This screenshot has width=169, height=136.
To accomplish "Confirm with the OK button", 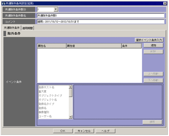I will [63, 131].
